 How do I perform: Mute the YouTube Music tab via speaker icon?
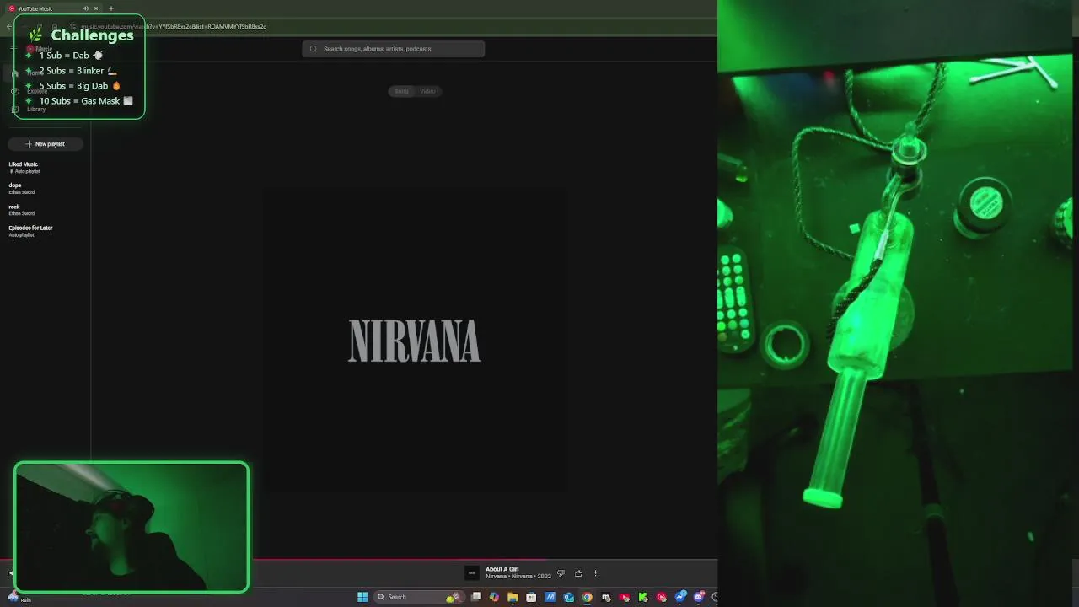[86, 8]
